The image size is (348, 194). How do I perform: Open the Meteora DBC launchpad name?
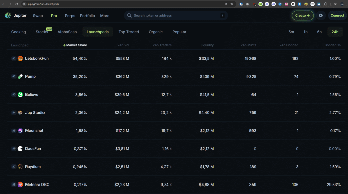(37, 185)
